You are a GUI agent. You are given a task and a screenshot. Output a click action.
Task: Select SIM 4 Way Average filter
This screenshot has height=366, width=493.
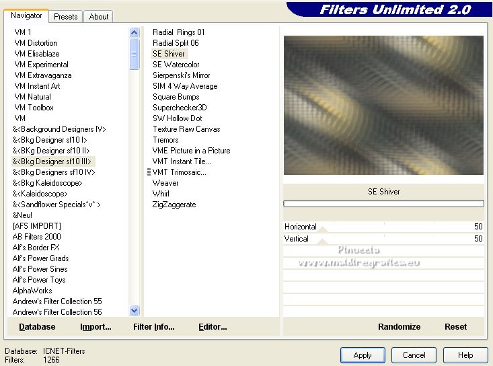(185, 86)
